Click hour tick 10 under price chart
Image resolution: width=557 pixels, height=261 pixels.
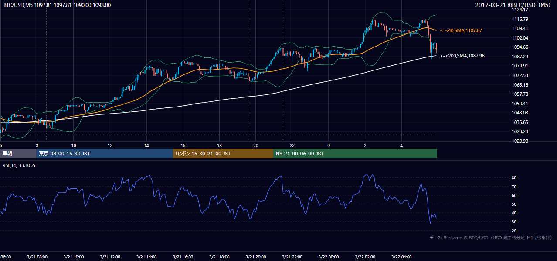coord(74,145)
